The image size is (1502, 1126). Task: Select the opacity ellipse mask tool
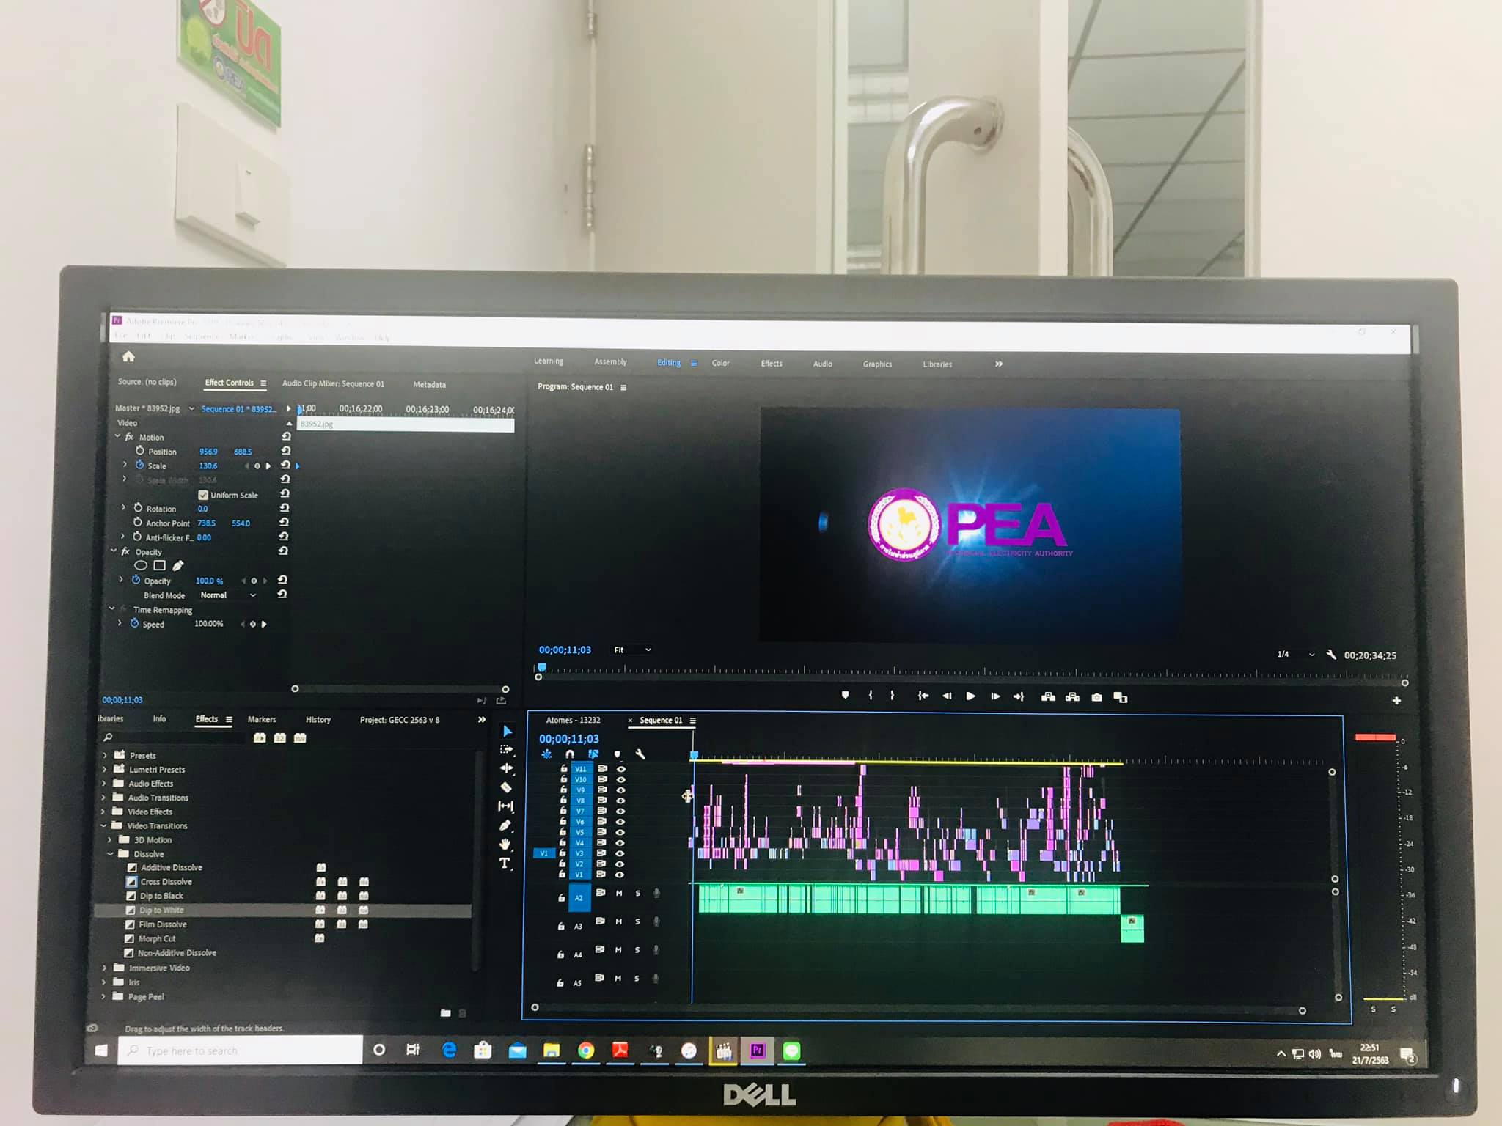(141, 565)
